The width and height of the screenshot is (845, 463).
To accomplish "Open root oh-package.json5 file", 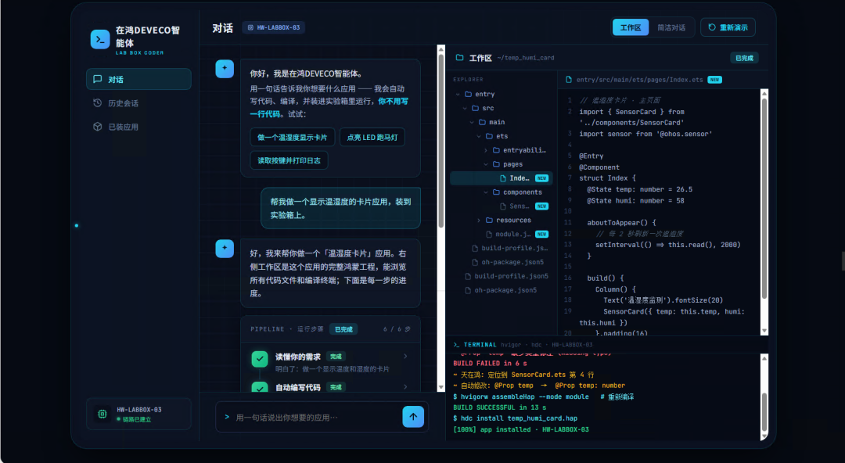I will (502, 290).
